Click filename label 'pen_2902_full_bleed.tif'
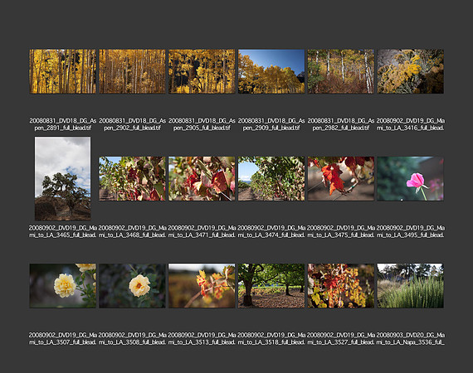The image size is (473, 373). (133, 128)
